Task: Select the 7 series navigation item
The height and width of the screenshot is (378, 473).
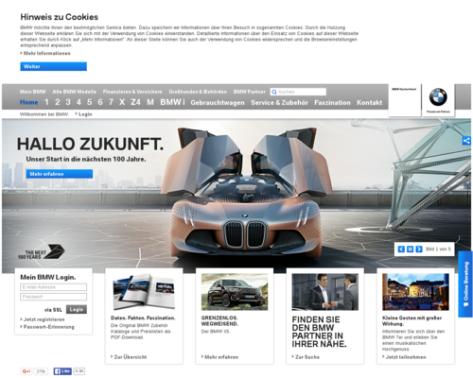Action: click(111, 102)
